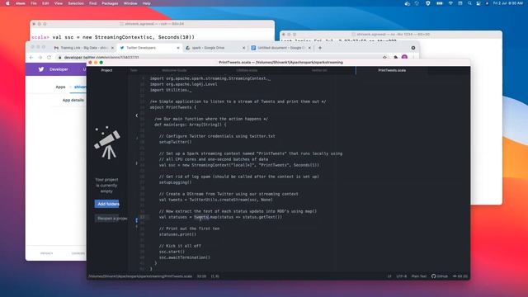The height and width of the screenshot is (297, 528).
Task: Click Add folders button in Atom
Action: pyautogui.click(x=106, y=204)
